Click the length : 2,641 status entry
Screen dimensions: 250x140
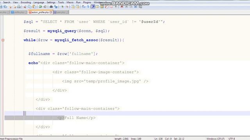coord(121,139)
